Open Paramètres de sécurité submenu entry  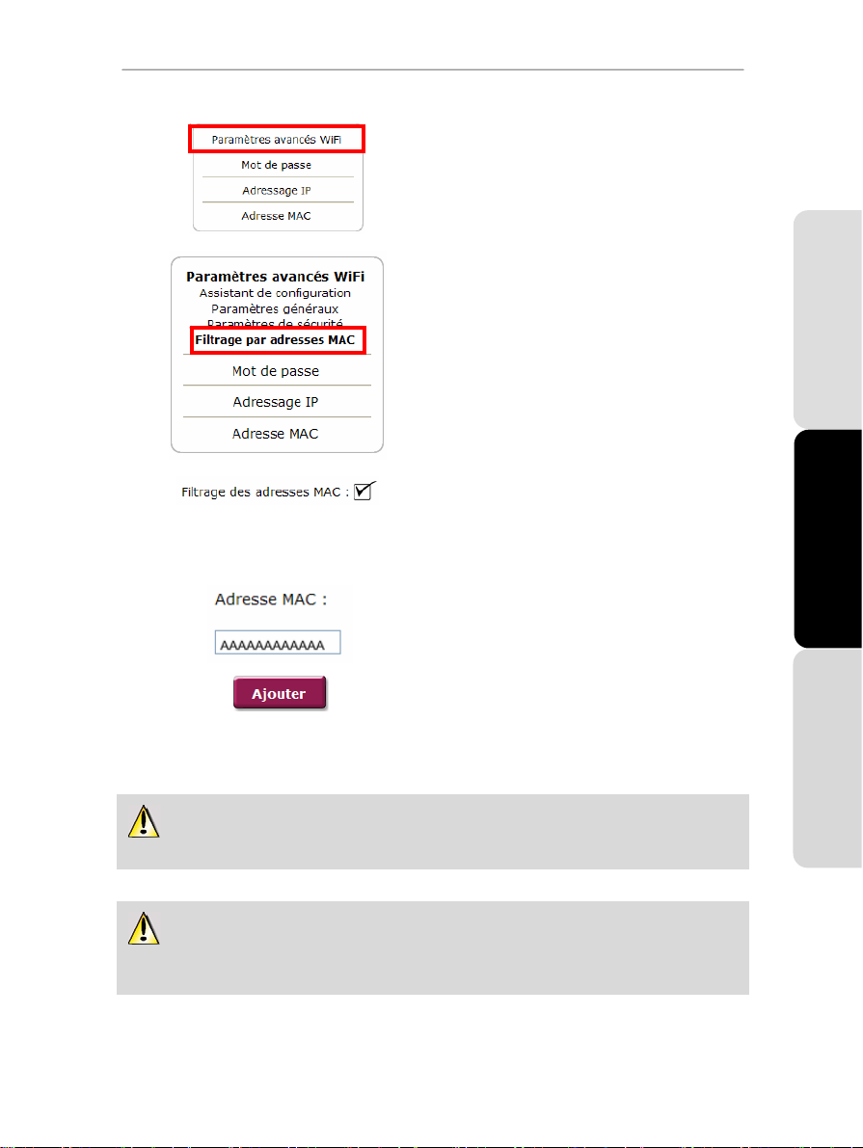pyautogui.click(x=276, y=323)
